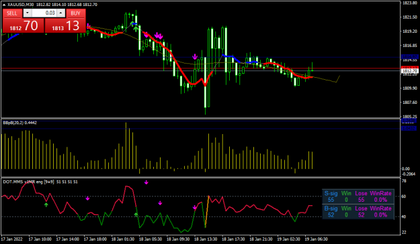Click the sell price 1812 70 tile
420x244 pixels.
tap(24, 26)
